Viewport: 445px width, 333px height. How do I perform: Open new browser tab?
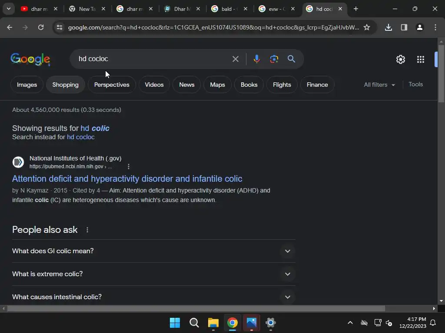[x=356, y=9]
